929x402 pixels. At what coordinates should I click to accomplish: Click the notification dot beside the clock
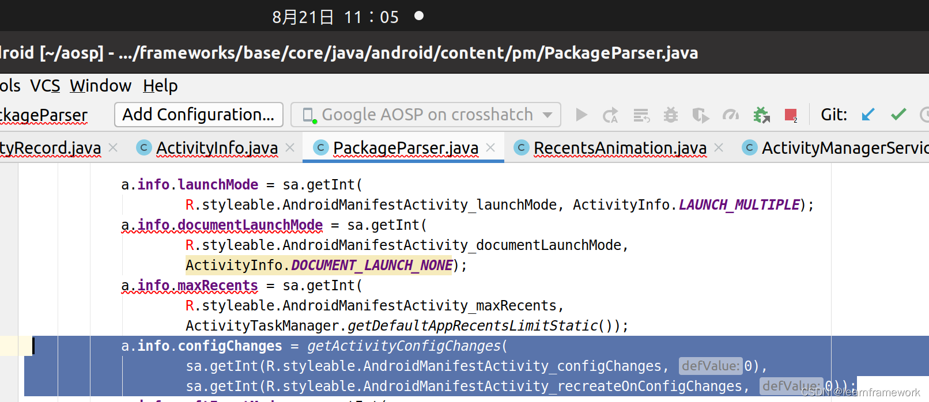point(419,16)
